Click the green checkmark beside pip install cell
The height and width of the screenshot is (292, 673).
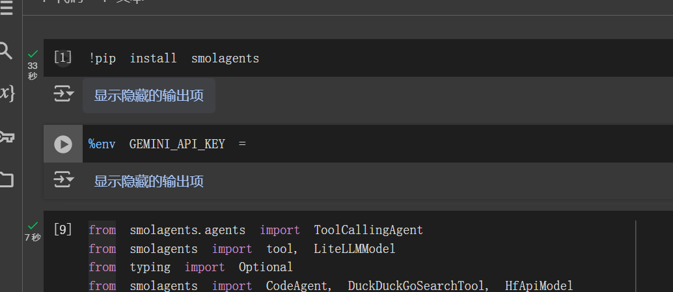click(33, 54)
